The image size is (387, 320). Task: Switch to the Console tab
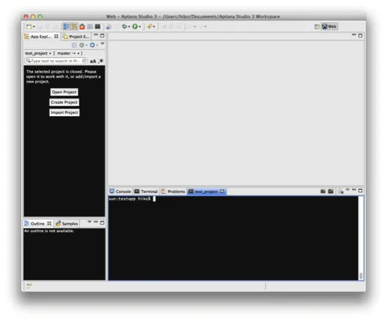click(x=120, y=192)
